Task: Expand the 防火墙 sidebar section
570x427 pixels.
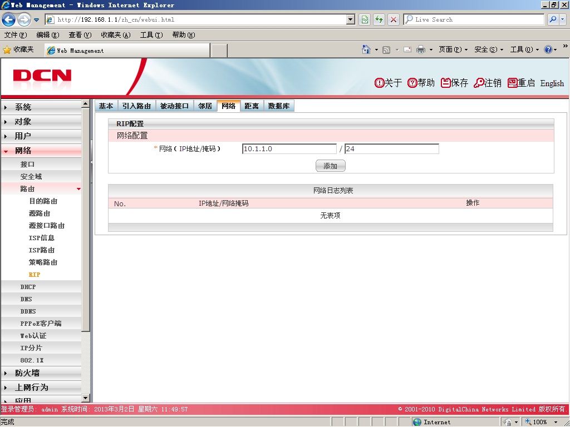Action: [41, 373]
